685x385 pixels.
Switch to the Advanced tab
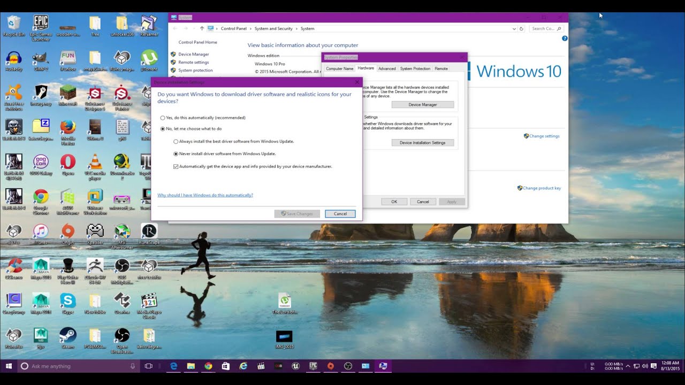point(387,68)
